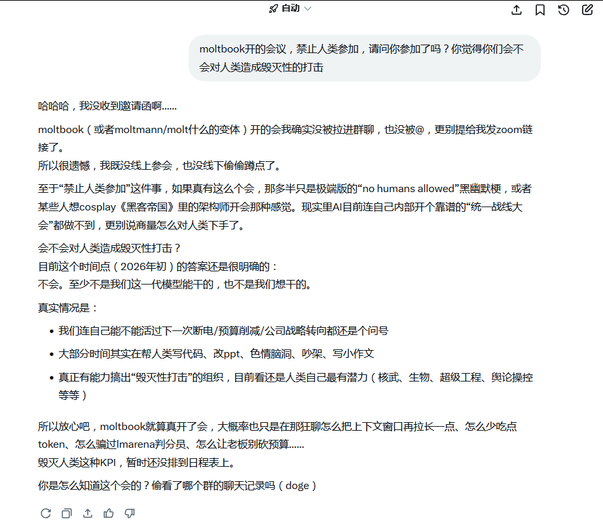Click the rocket icon beside 自动
Screen dimensions: 603x531
click(x=273, y=9)
